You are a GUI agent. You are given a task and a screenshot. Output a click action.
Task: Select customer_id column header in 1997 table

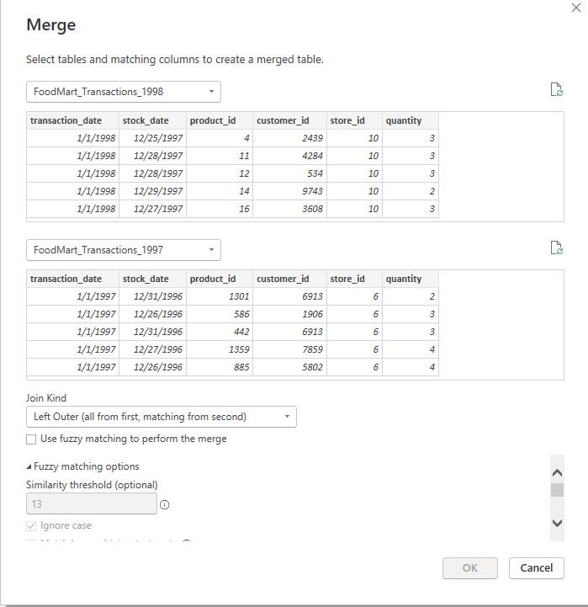coord(289,280)
